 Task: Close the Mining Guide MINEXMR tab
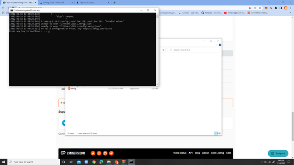[x=72, y=3]
